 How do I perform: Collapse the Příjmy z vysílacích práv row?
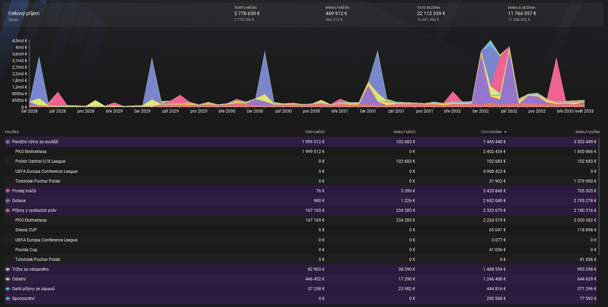[302, 210]
